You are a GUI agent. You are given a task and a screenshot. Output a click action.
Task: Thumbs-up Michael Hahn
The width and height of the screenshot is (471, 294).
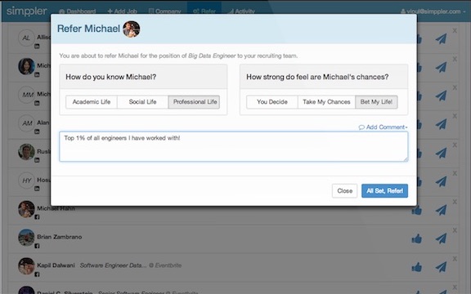[x=417, y=211]
